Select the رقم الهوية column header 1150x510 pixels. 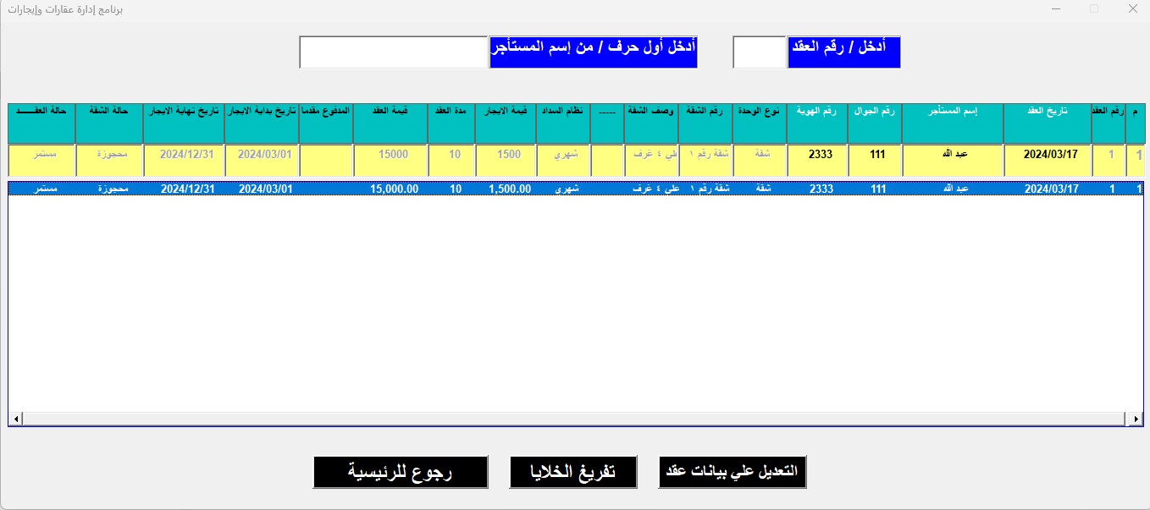click(x=817, y=123)
